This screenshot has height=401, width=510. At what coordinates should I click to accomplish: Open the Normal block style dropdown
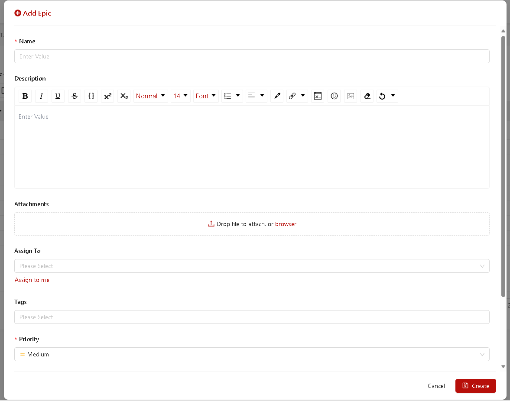pyautogui.click(x=151, y=96)
